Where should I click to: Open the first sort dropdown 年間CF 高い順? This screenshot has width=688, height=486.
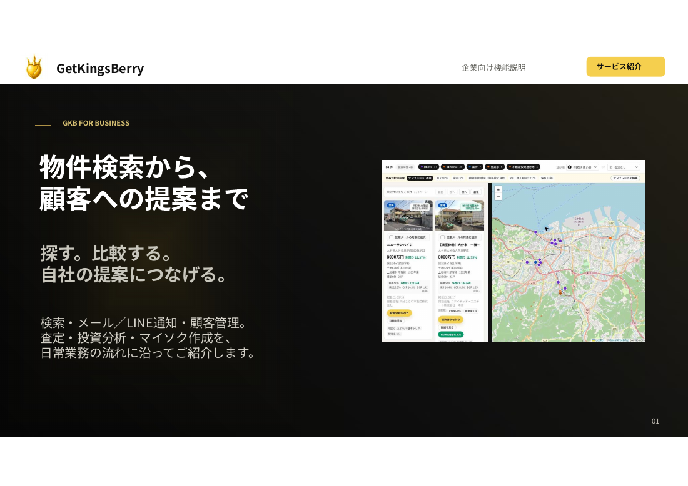point(582,167)
